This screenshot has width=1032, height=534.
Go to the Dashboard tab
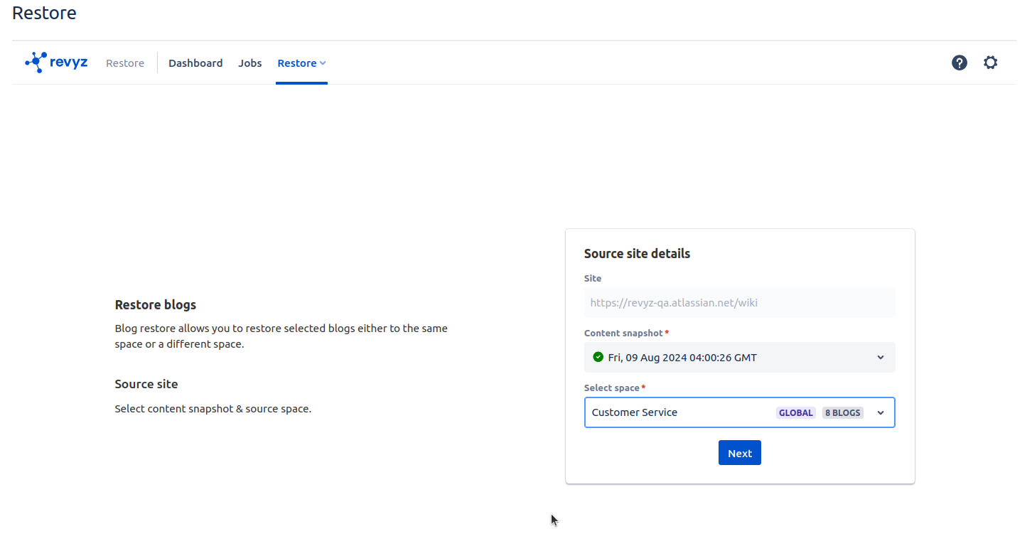coord(195,63)
